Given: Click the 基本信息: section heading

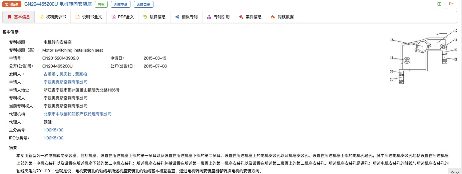Looking at the screenshot, I should pos(11,32).
